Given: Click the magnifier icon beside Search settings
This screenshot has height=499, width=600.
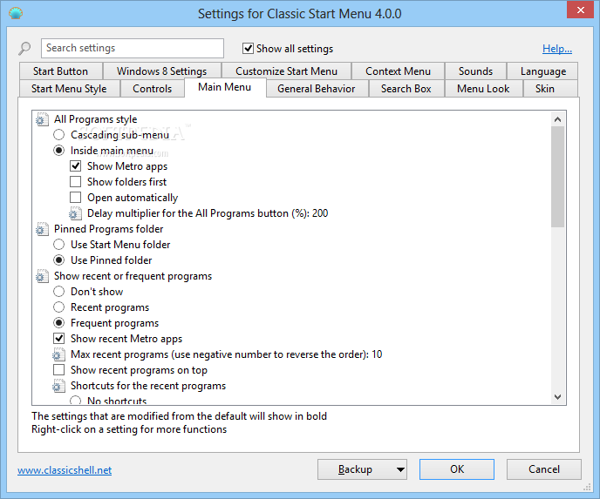Looking at the screenshot, I should click(x=24, y=48).
